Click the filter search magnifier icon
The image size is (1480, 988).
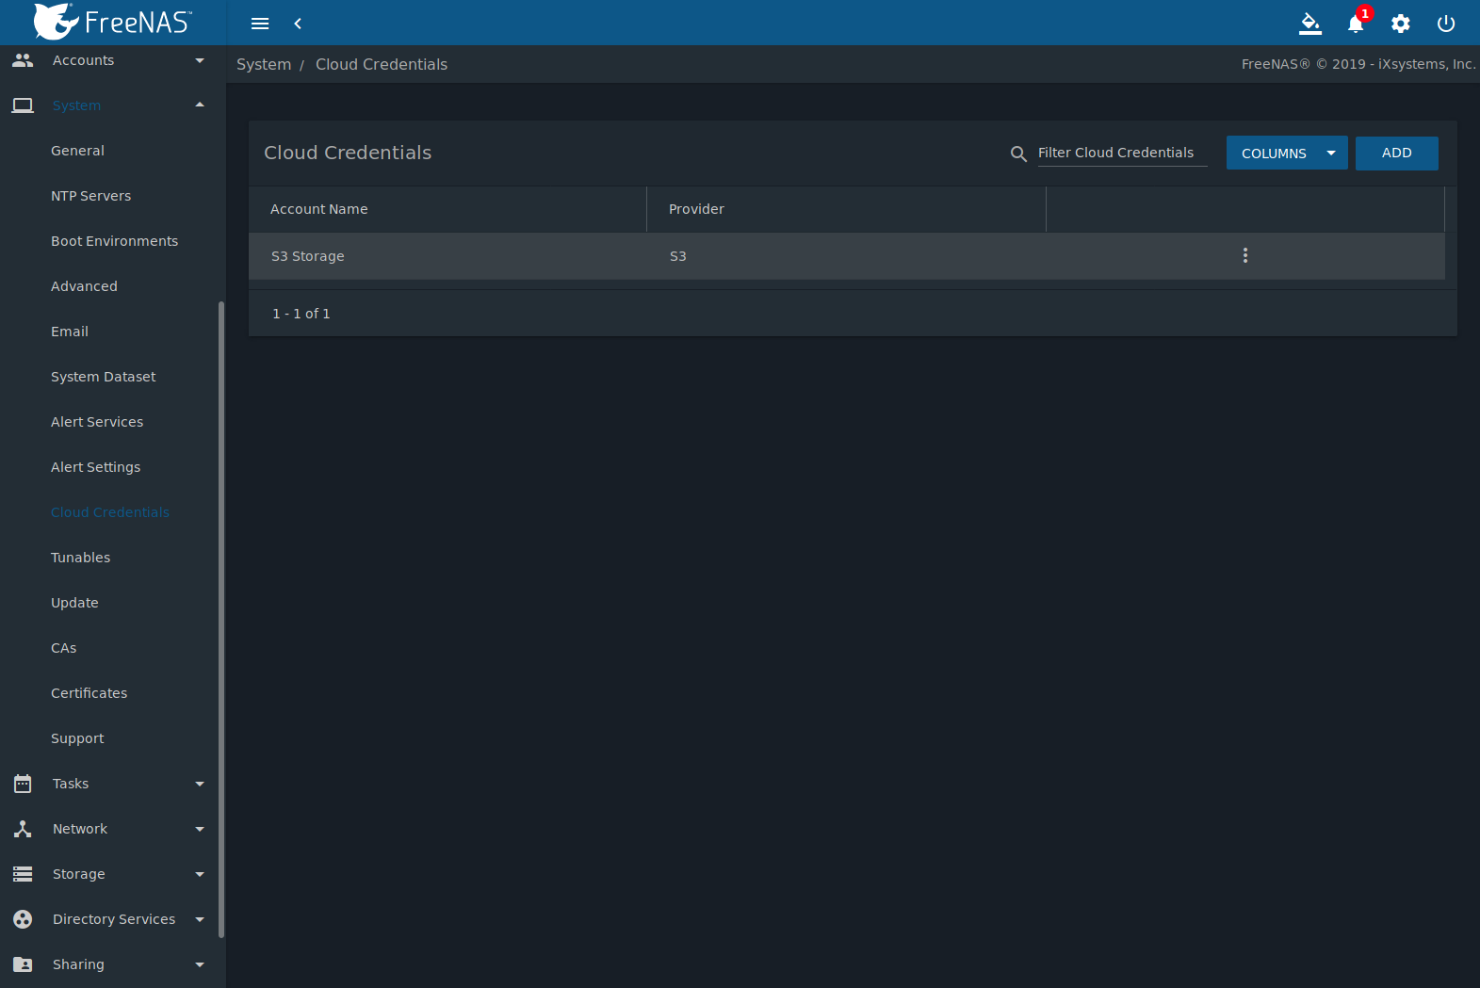(1018, 154)
